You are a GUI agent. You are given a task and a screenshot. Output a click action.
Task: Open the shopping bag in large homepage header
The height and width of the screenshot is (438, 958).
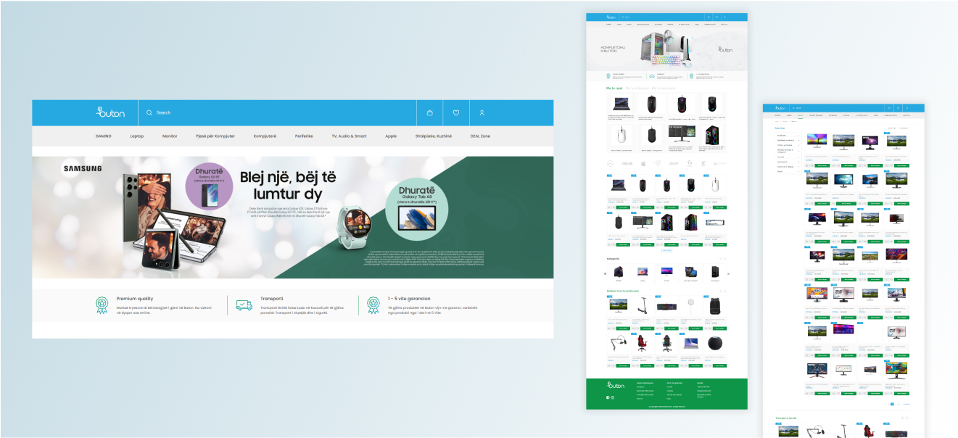pyautogui.click(x=429, y=112)
